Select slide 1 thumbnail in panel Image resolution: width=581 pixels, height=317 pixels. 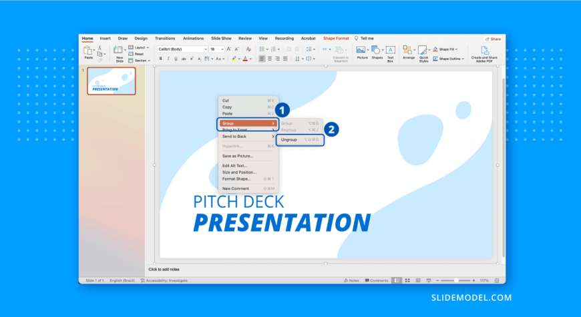pyautogui.click(x=112, y=81)
